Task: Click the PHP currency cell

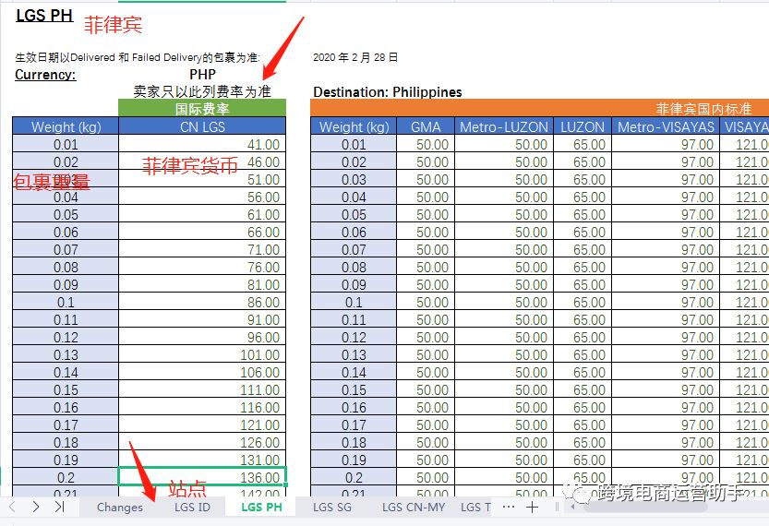Action: (x=202, y=75)
